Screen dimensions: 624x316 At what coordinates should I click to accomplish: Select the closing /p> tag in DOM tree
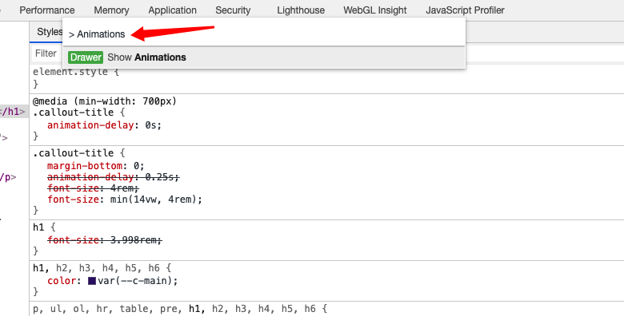pyautogui.click(x=8, y=177)
